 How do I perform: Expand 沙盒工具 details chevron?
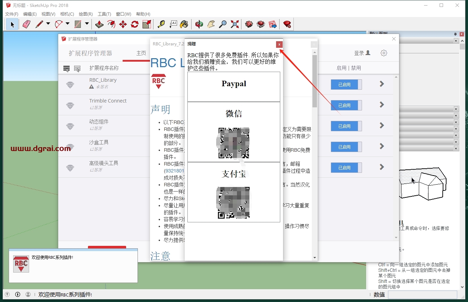click(382, 146)
